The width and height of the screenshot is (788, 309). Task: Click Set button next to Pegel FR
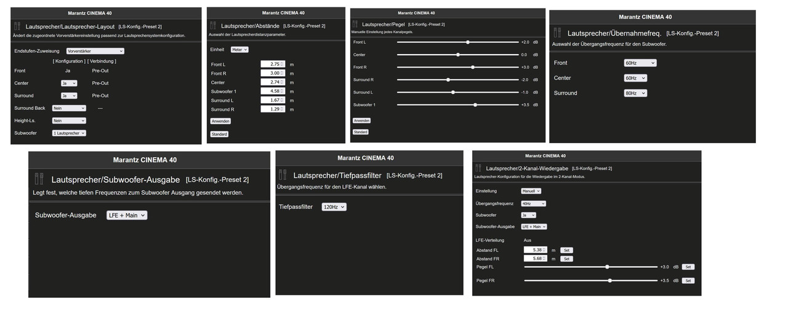(688, 280)
